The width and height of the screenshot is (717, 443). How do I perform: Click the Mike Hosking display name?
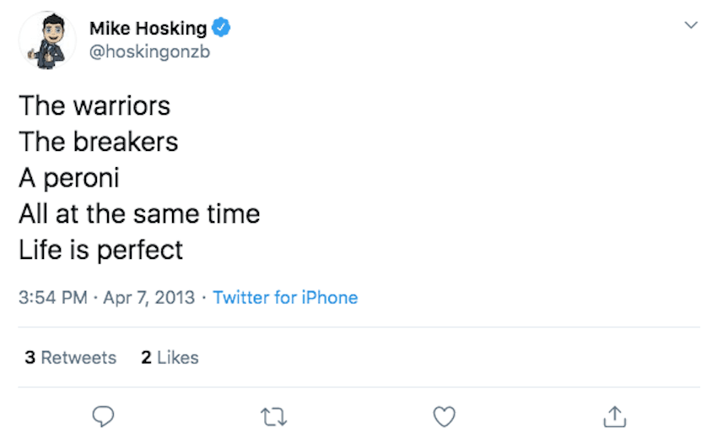[148, 29]
